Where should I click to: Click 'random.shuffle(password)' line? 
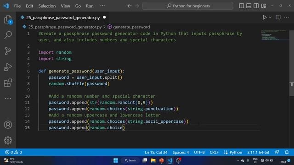pyautogui.click(x=79, y=83)
